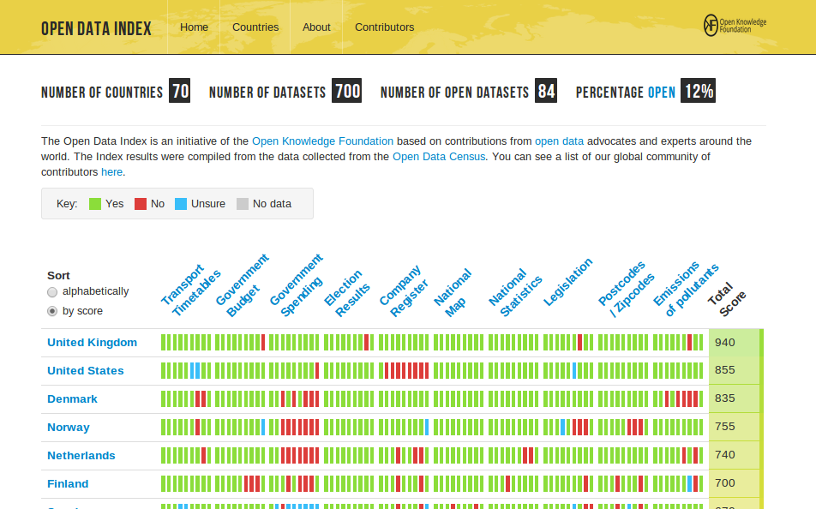
Task: Click Netherlands National Statistics score bars
Action: point(513,455)
